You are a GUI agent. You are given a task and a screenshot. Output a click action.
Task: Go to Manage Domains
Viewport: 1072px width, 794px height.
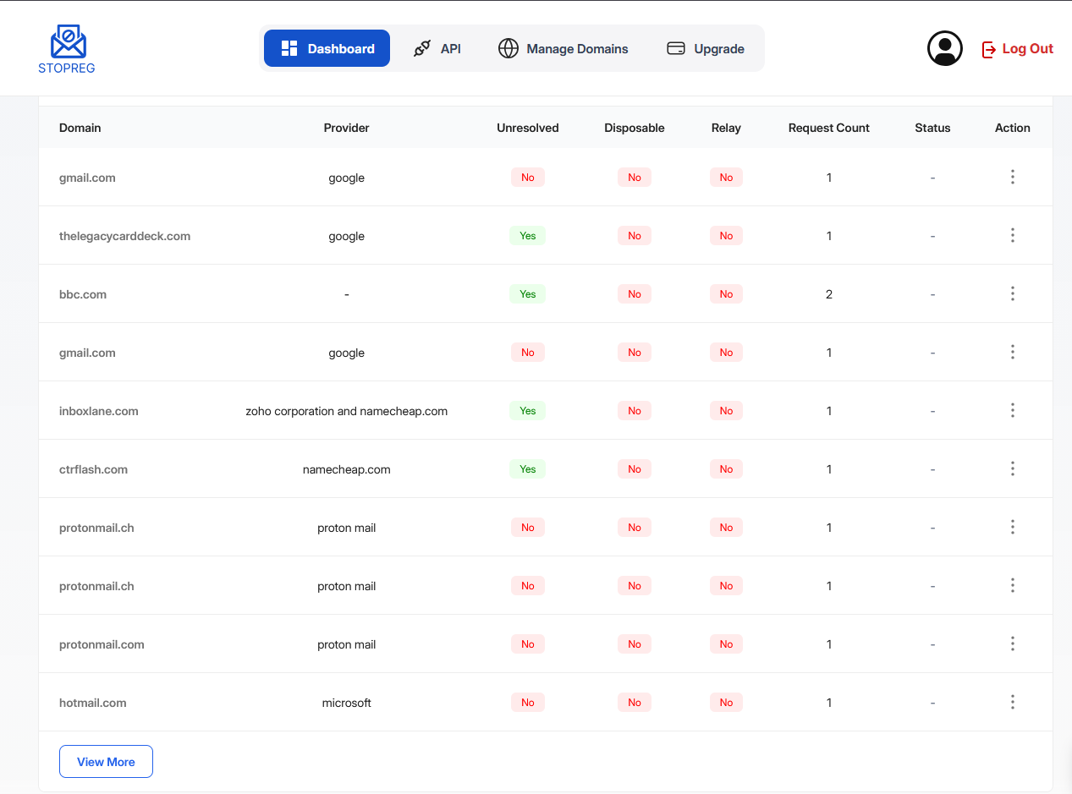coord(563,48)
